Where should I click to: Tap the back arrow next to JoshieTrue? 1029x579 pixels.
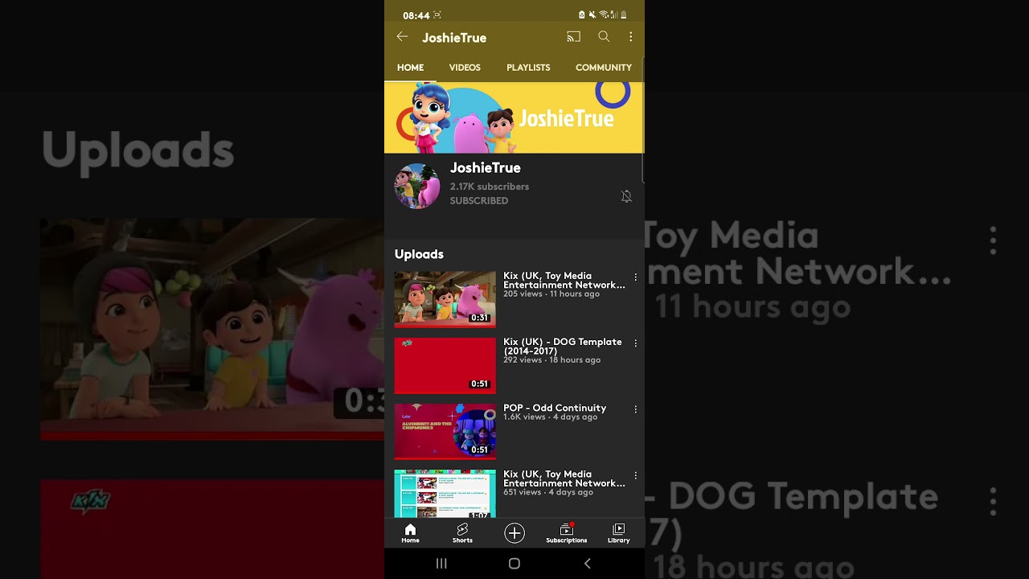(x=402, y=37)
